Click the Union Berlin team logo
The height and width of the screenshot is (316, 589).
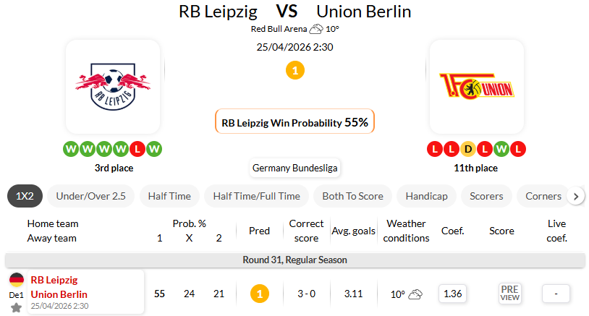pos(476,87)
